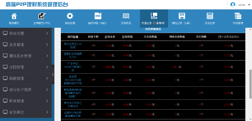This screenshot has height=121, width=252.
Task: Expand 银行账户修改 chevron
Action: tap(47, 90)
